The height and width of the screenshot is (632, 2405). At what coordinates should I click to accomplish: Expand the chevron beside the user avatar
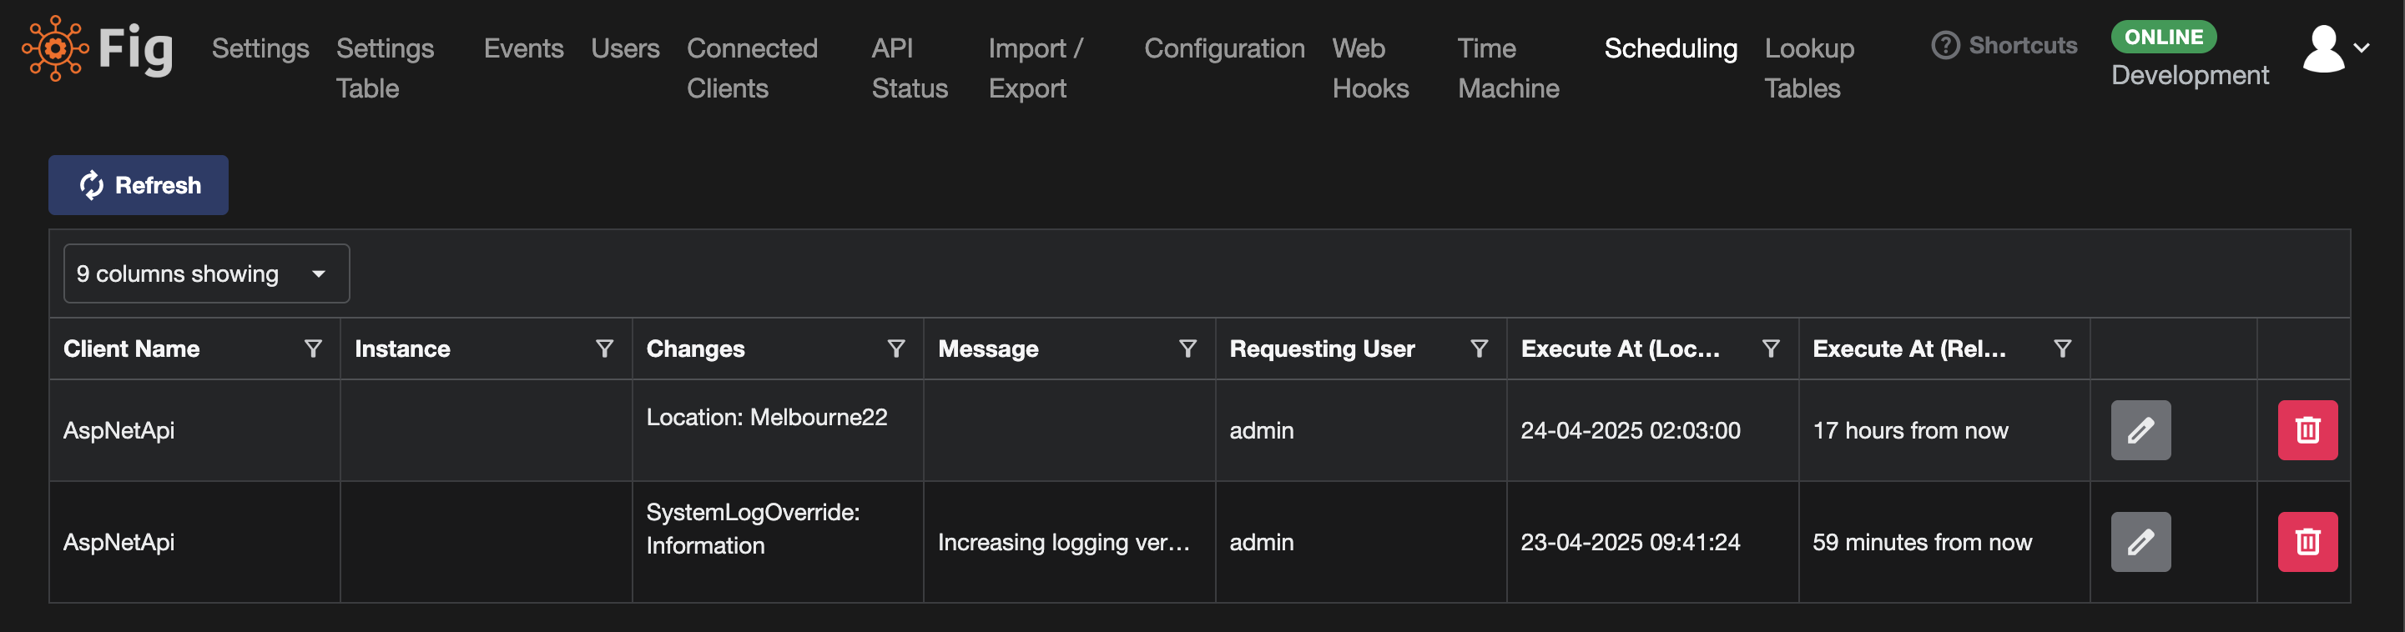pos(2361,48)
